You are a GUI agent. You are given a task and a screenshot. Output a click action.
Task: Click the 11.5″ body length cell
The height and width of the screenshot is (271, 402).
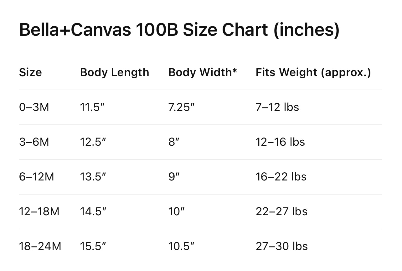pyautogui.click(x=93, y=107)
